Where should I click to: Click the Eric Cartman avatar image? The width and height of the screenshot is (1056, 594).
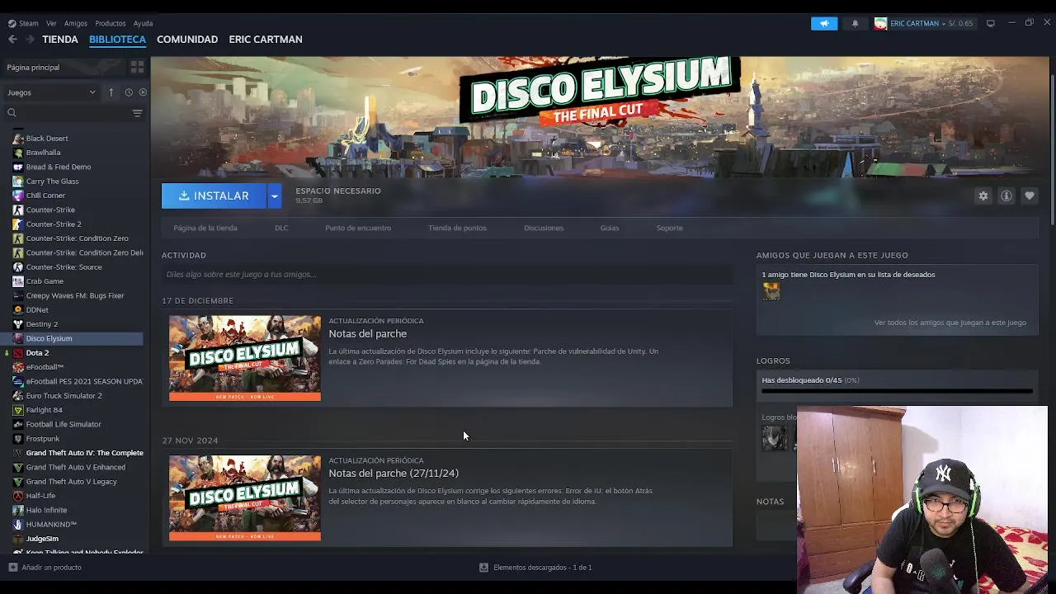click(x=880, y=23)
